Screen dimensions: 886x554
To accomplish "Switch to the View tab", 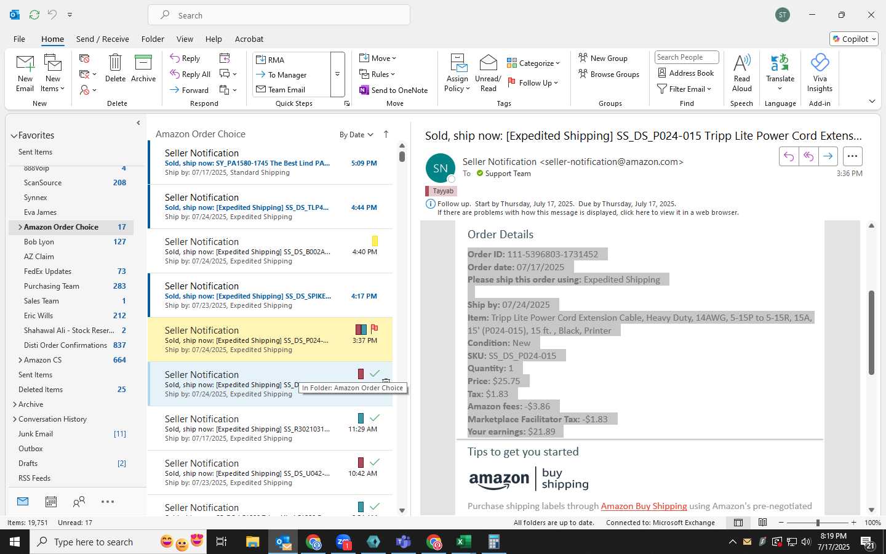I will 185,39.
